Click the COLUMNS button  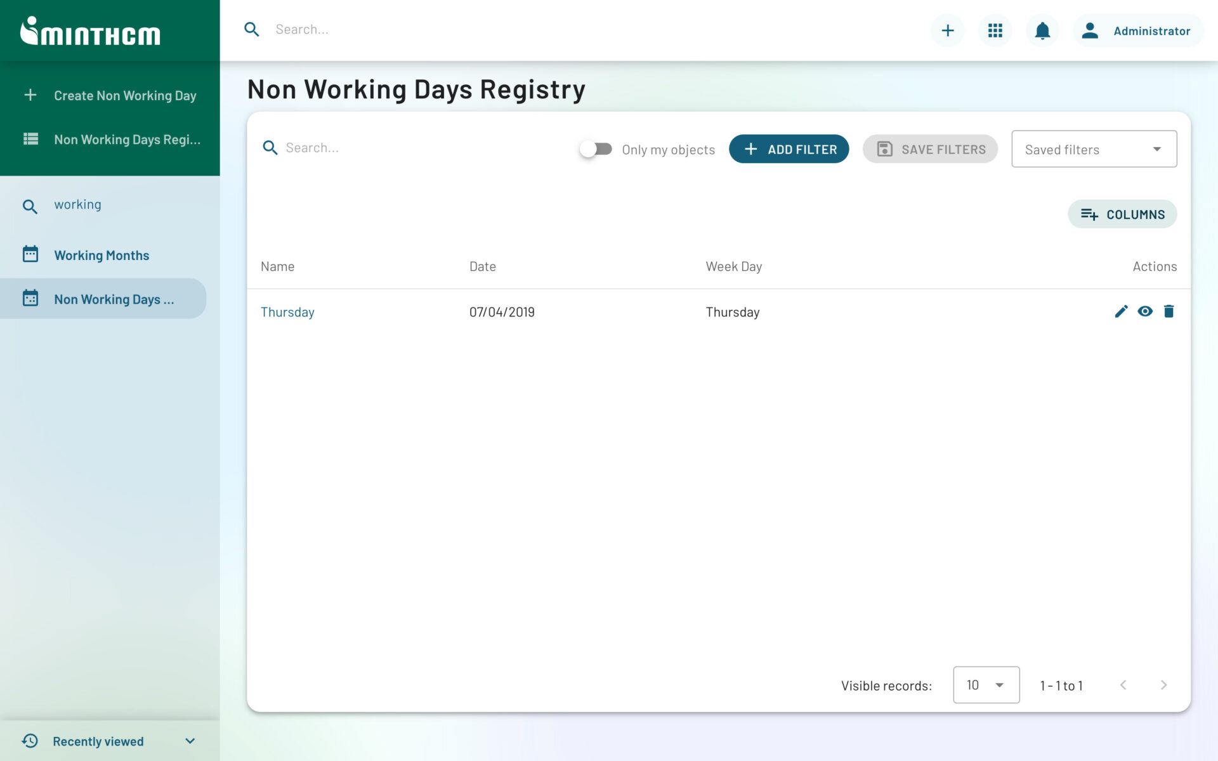pos(1122,214)
